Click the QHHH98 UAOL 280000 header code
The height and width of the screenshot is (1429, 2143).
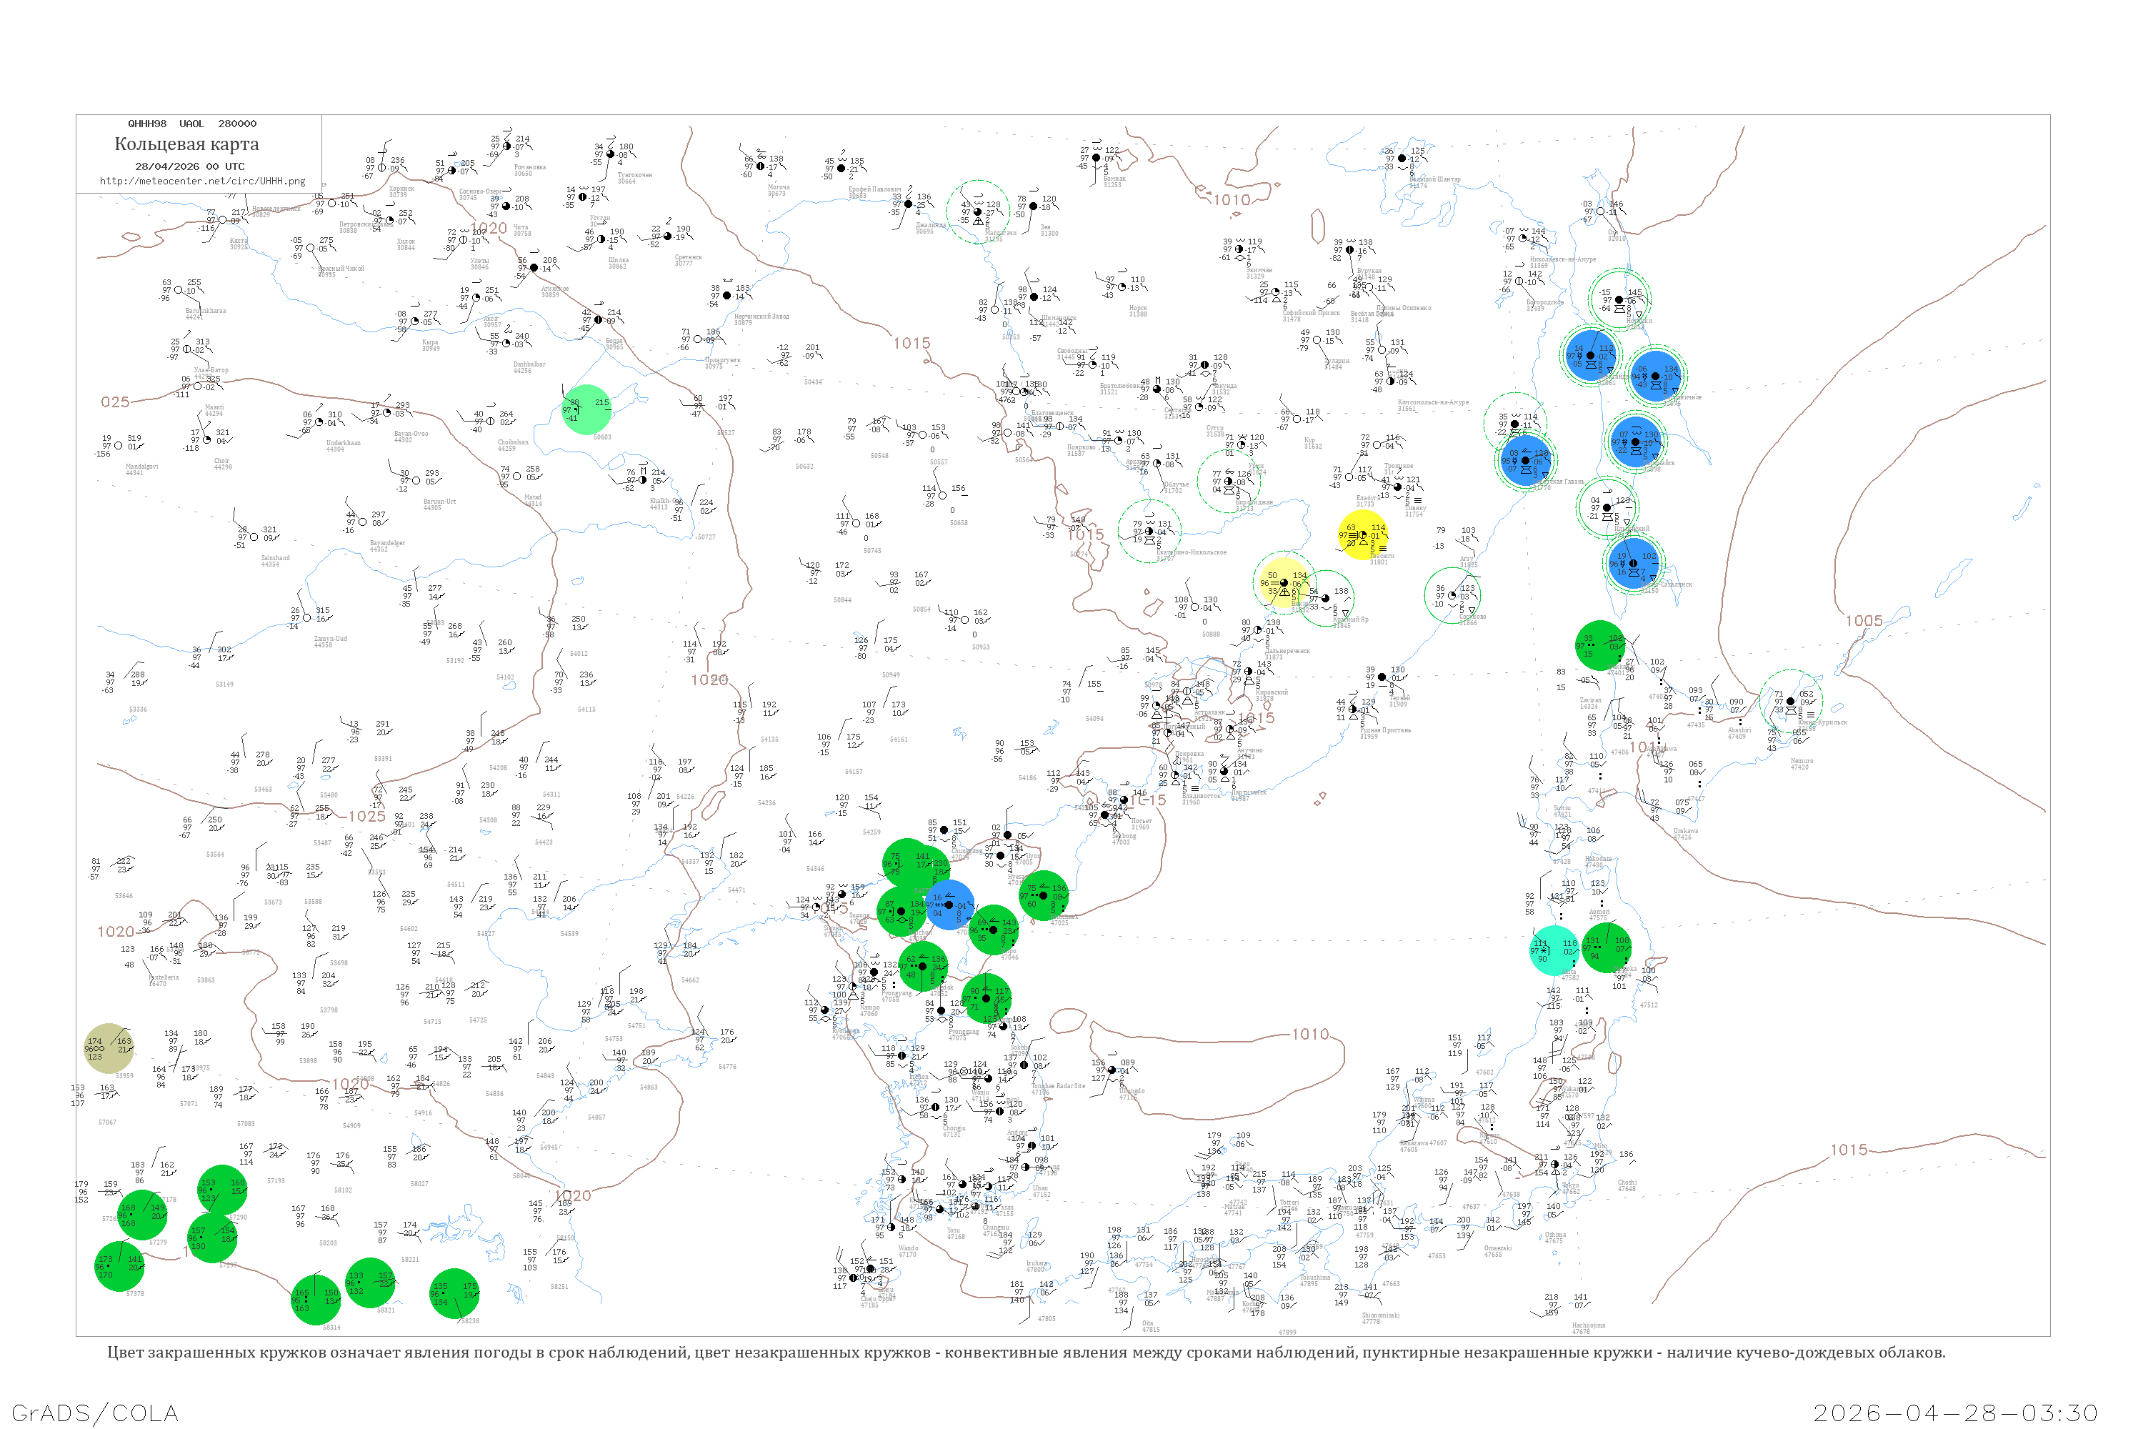coord(192,123)
